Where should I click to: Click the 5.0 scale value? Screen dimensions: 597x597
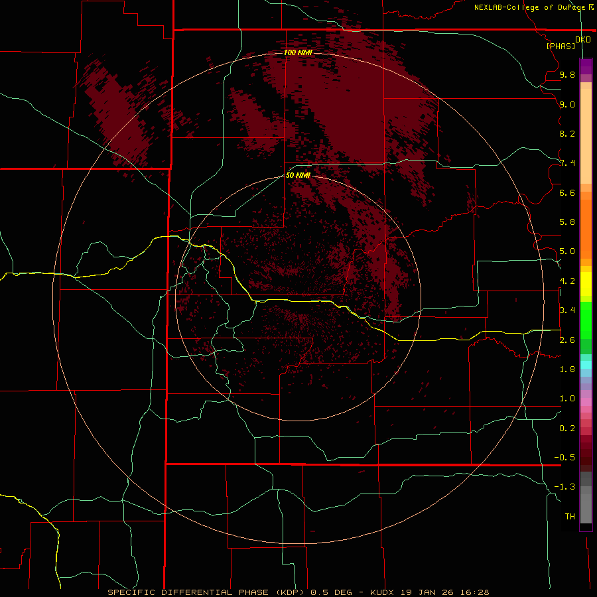(x=567, y=251)
